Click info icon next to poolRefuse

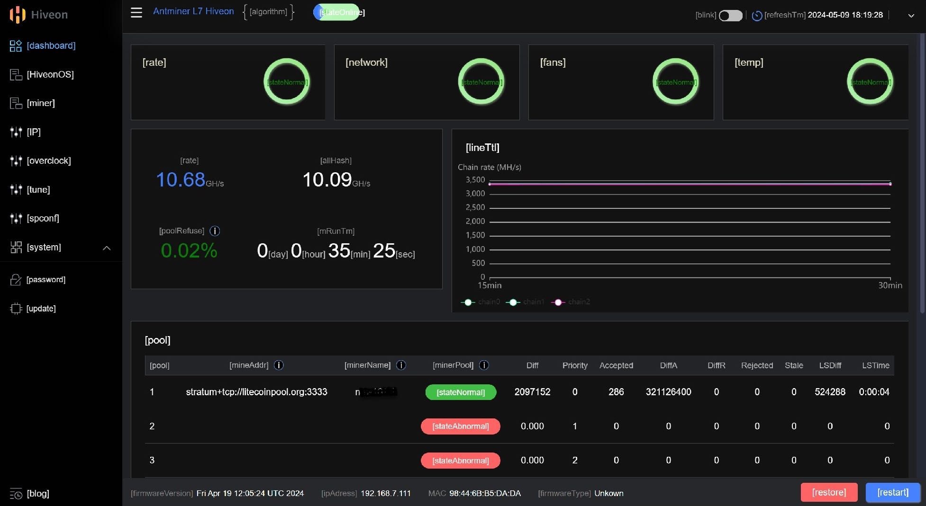coord(215,231)
